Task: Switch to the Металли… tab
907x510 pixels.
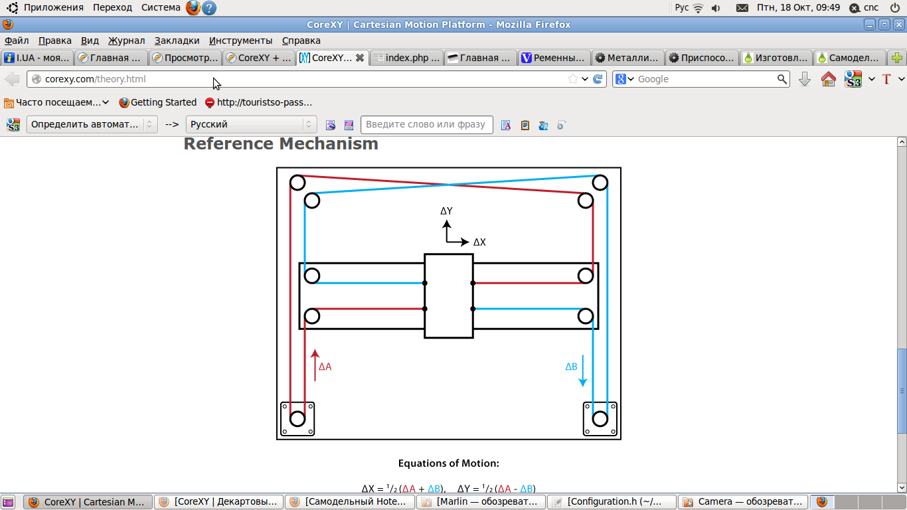Action: tap(628, 58)
